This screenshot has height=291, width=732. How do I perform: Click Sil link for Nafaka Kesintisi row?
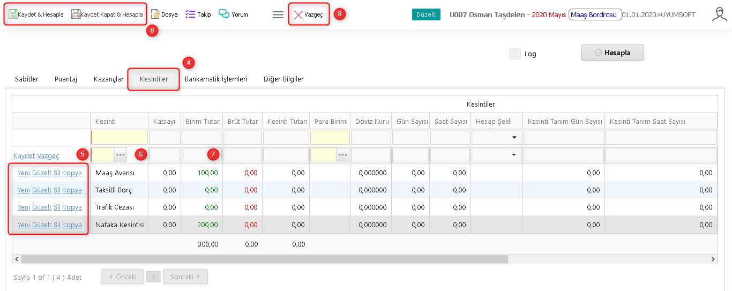[57, 225]
